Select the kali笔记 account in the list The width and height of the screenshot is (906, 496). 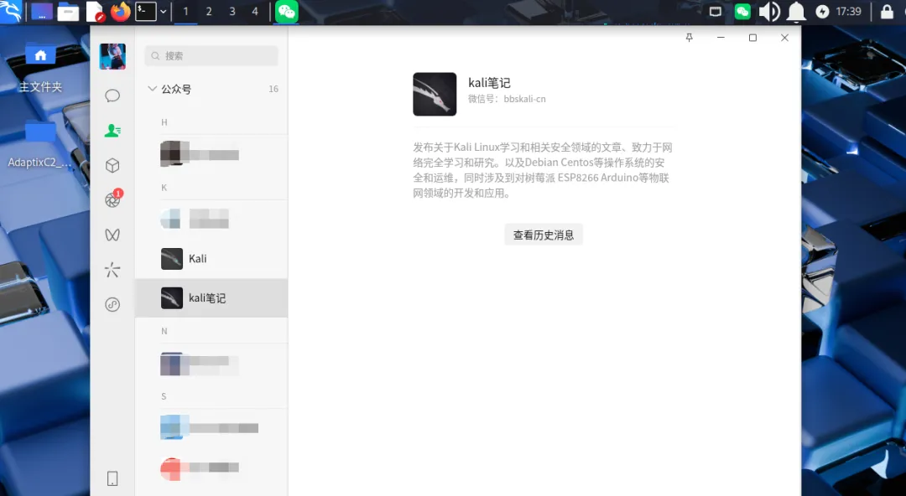coord(211,298)
